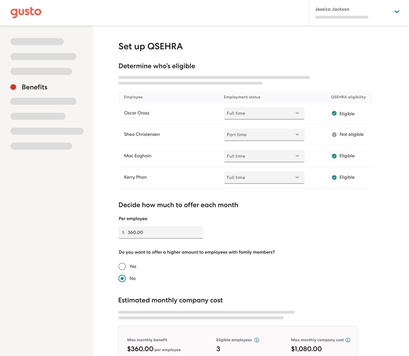
Task: Click the red status dot next to Benefits
Action: [13, 87]
